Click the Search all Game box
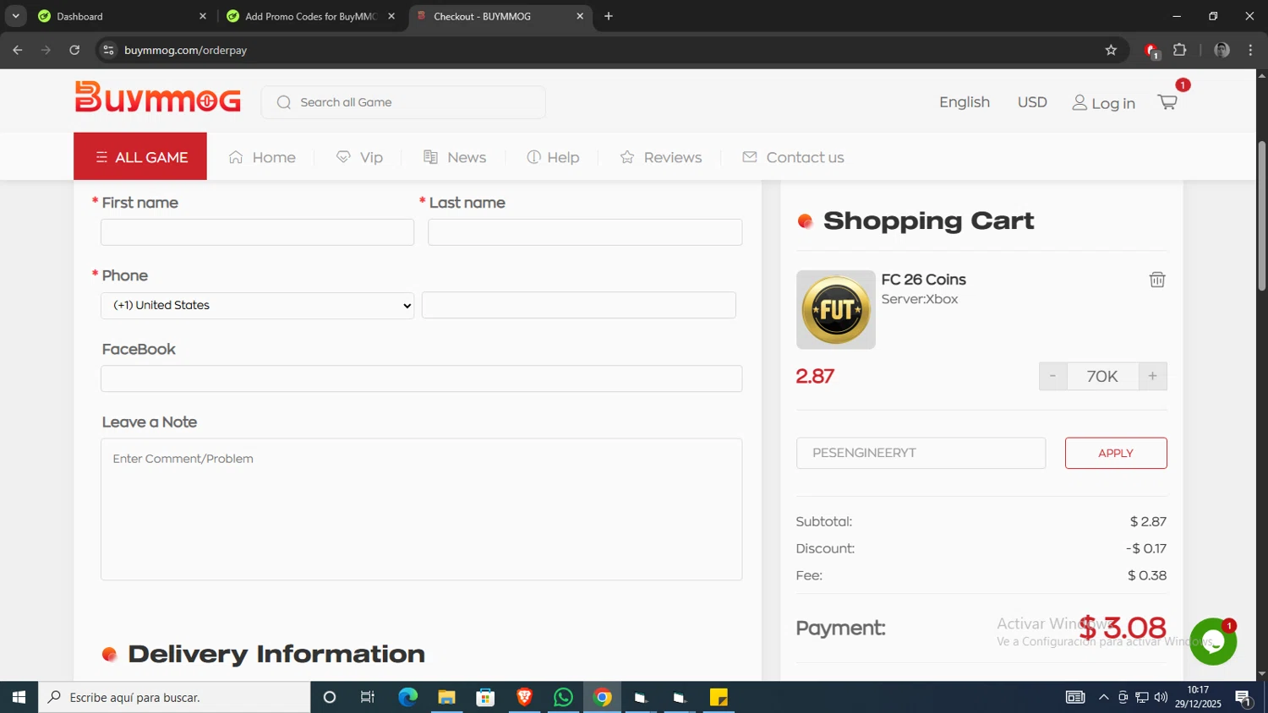1268x713 pixels. click(403, 102)
